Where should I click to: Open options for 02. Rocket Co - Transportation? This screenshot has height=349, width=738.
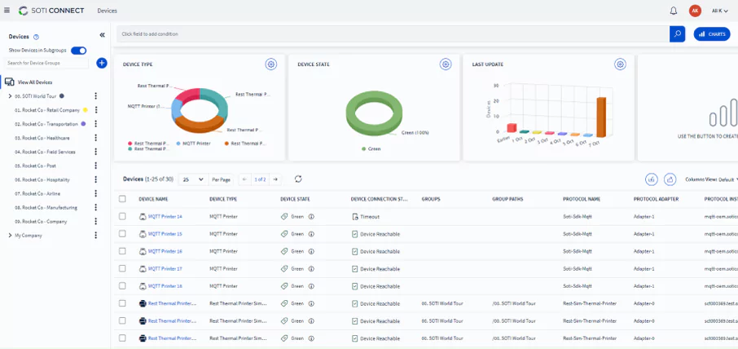tap(96, 124)
